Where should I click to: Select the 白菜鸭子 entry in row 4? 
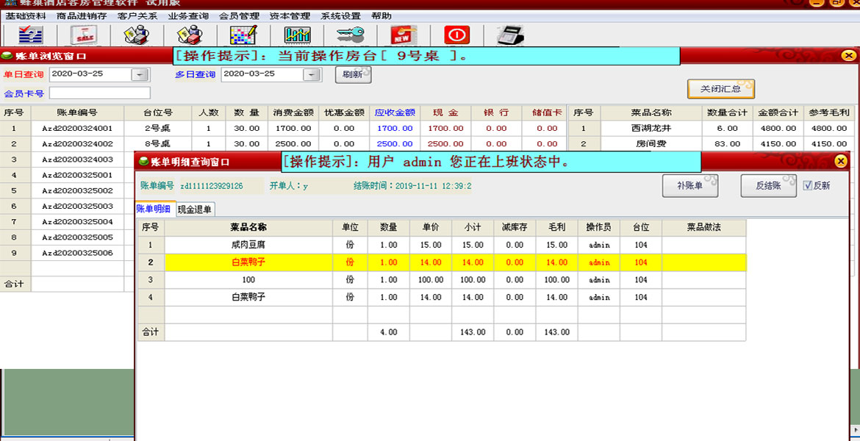click(x=248, y=297)
